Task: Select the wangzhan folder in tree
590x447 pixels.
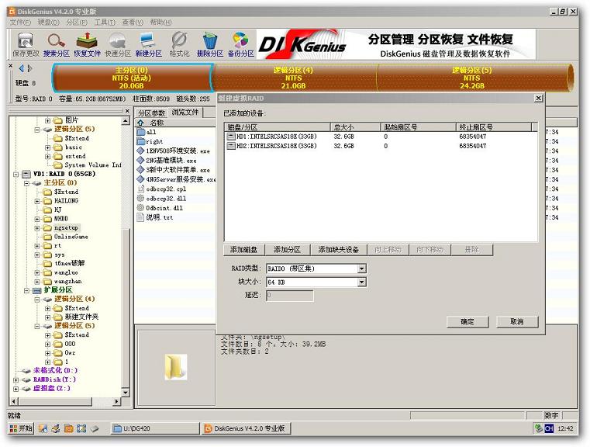Action: (x=67, y=281)
